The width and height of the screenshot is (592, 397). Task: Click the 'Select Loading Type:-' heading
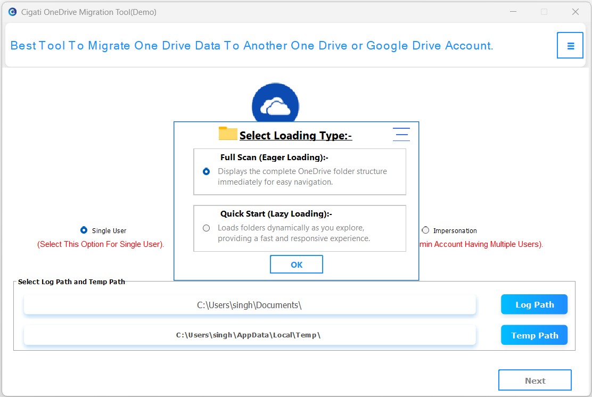(x=295, y=136)
